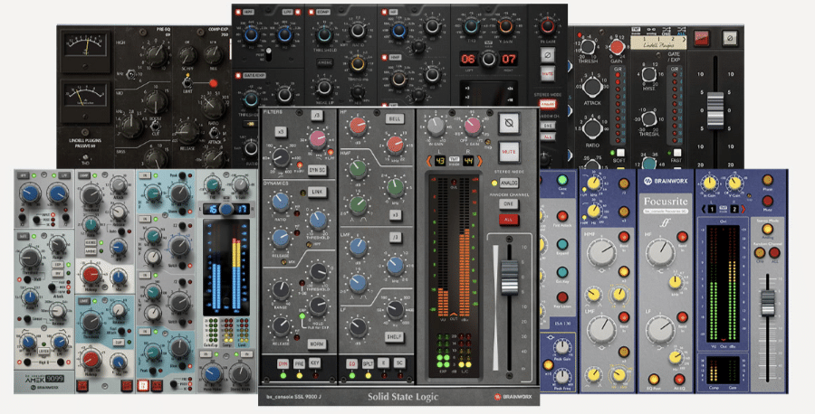
Task: Click the 07 right channel display
Action: [x=508, y=59]
